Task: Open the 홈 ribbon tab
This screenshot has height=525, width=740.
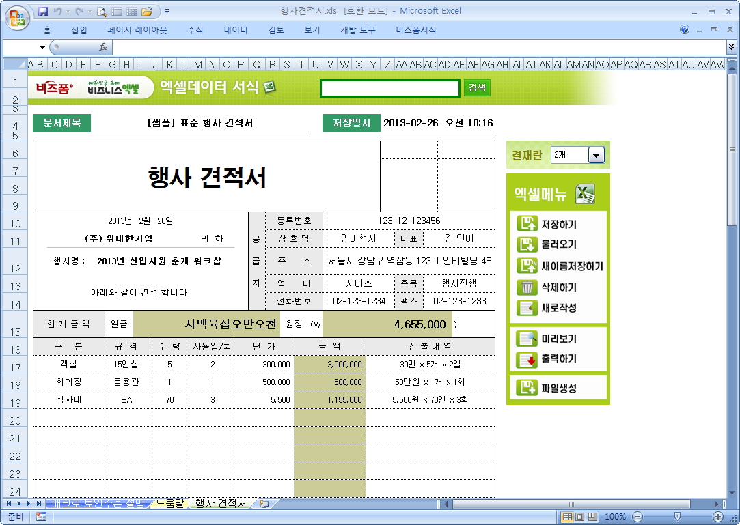Action: click(47, 30)
